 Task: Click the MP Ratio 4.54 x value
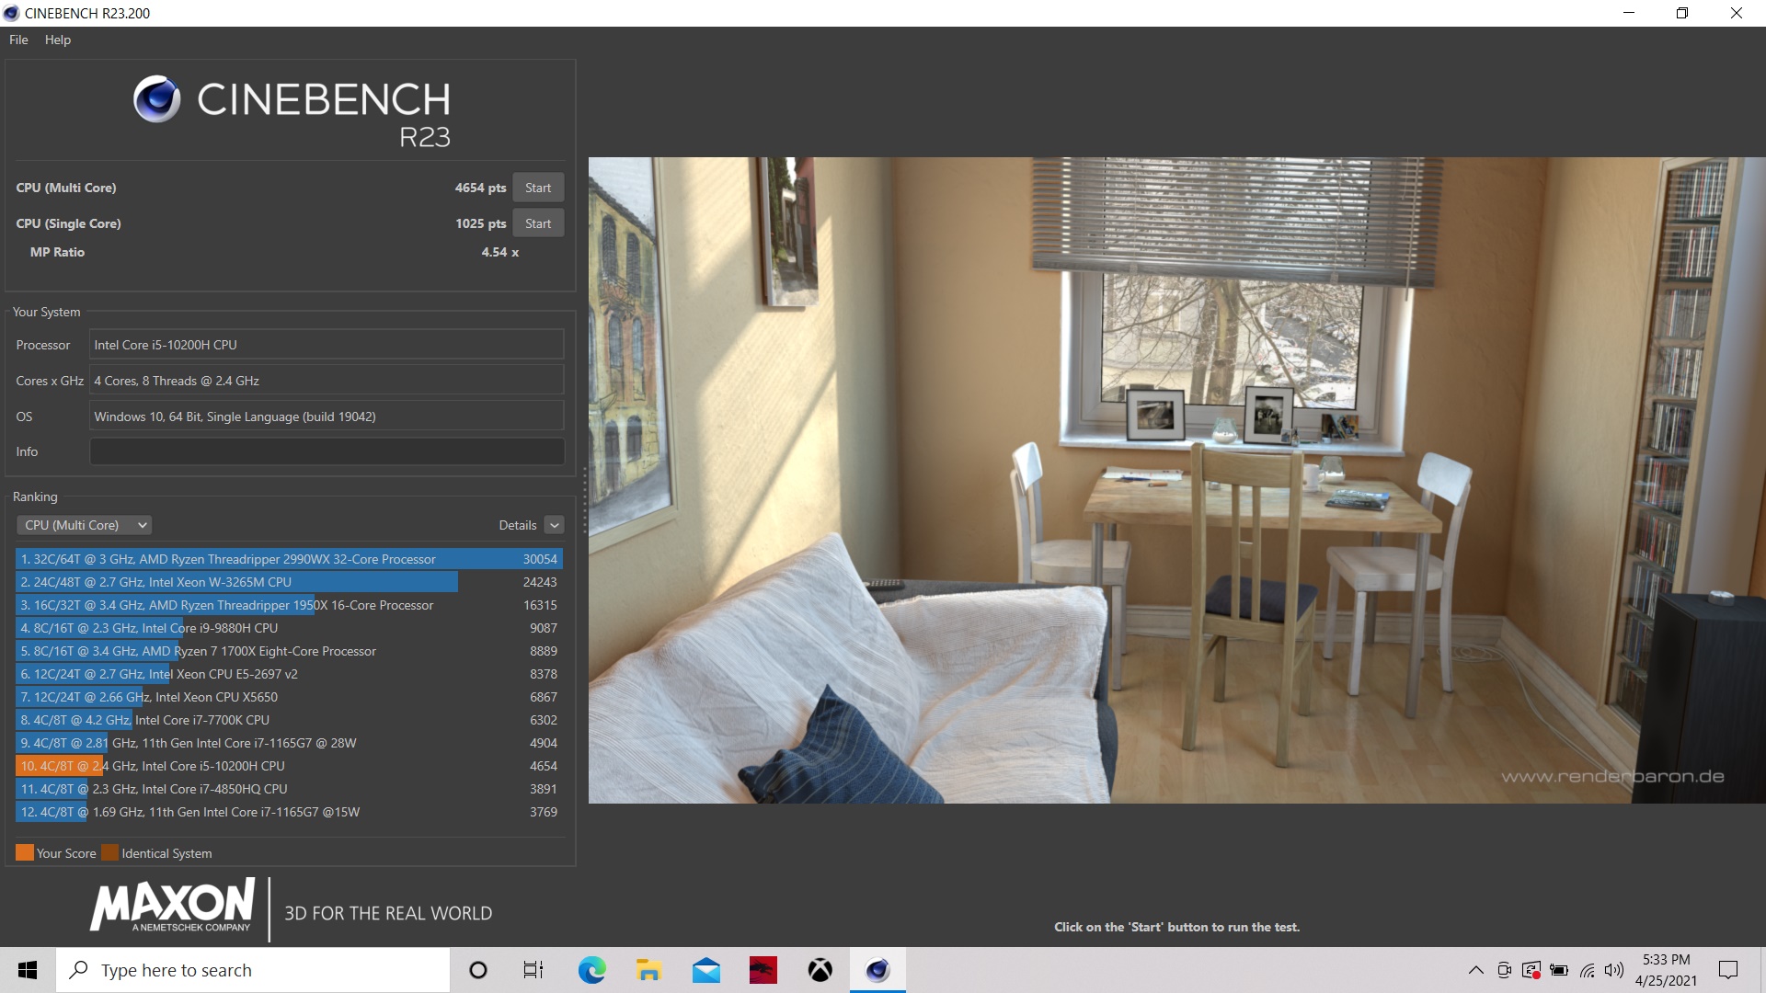(499, 252)
